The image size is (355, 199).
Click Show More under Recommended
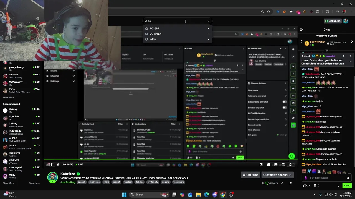[x=8, y=183]
